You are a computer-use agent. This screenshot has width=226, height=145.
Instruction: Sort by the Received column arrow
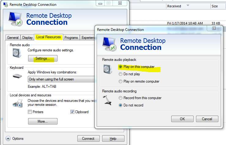[x=188, y=6]
